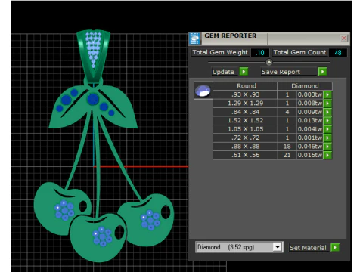Click the 0.008tw weight cell
The width and height of the screenshot is (363, 272).
point(310,104)
